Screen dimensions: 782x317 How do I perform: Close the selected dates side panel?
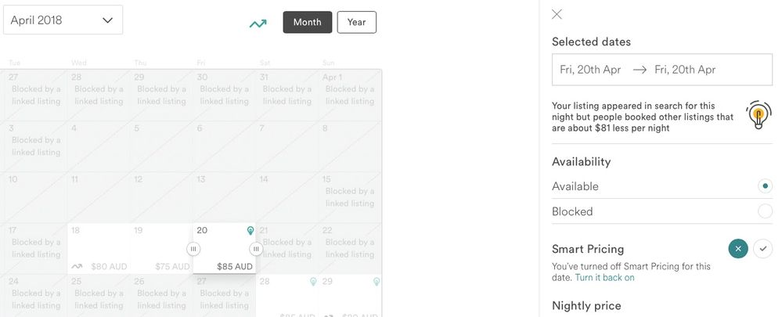coord(557,14)
